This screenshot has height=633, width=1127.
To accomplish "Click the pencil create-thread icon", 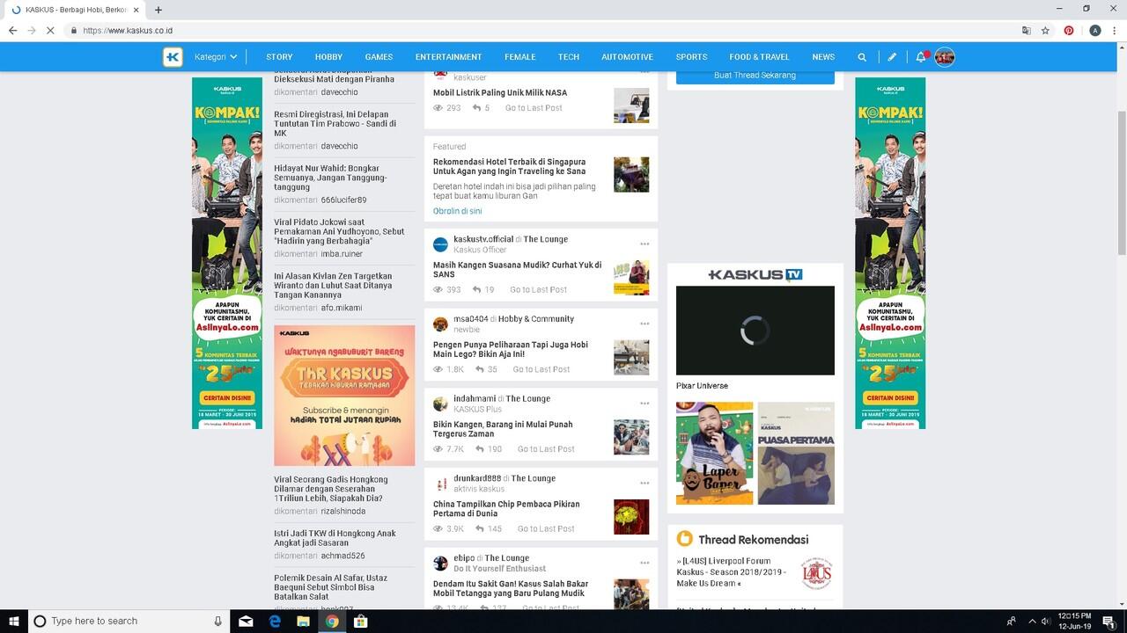I will coord(892,57).
